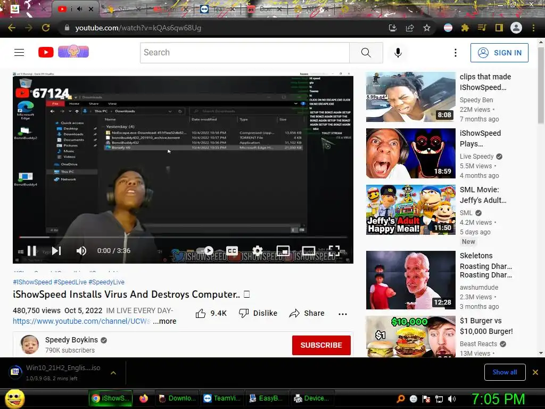Viewport: 545px width, 409px height.
Task: Mute the active YouTube tab speaker icon
Action: [80, 9]
